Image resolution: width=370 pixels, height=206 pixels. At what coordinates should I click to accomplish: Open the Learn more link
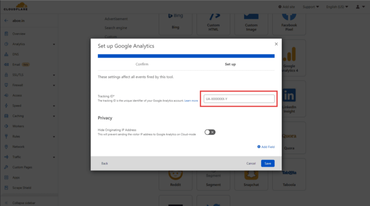[x=191, y=101]
